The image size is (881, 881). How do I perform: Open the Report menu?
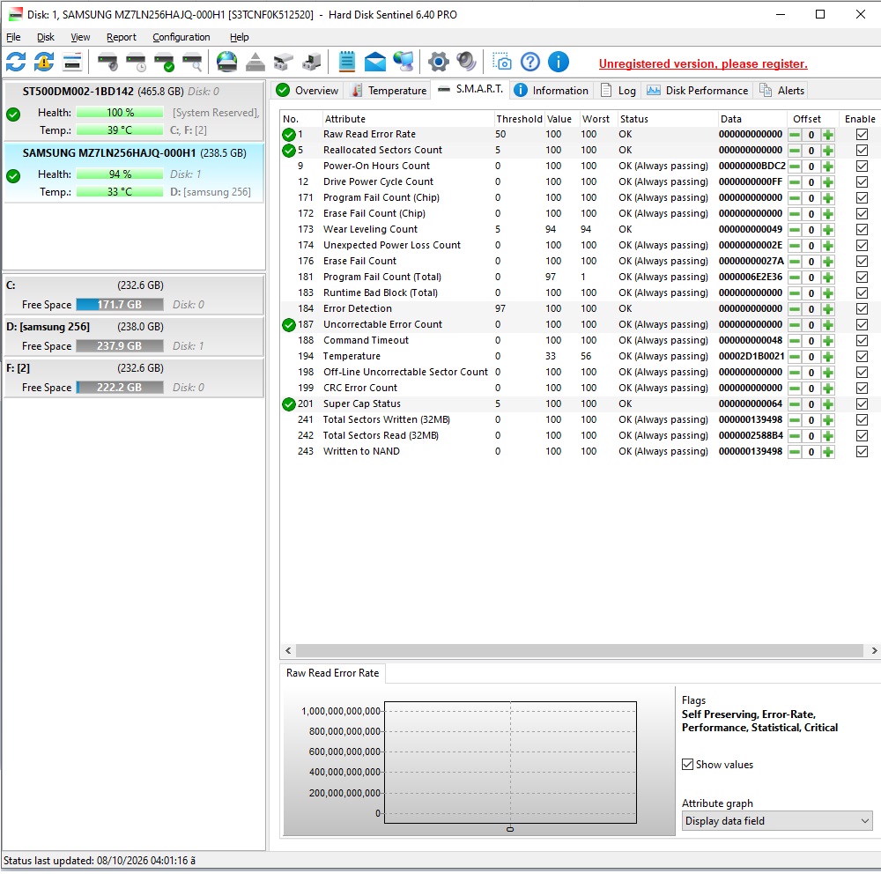122,37
